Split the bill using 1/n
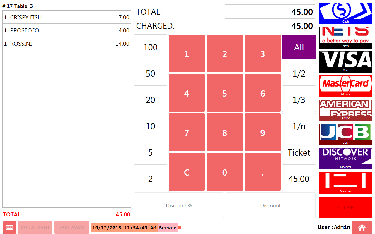 click(x=299, y=126)
